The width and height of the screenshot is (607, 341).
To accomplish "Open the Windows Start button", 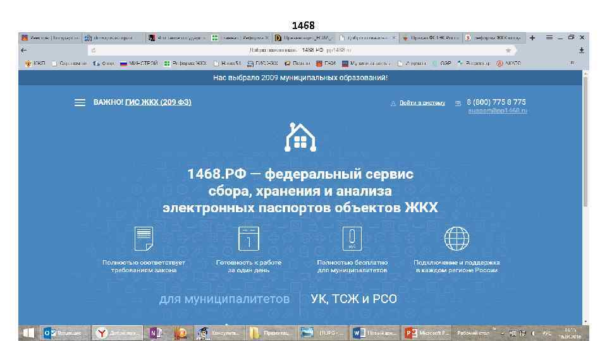I will point(28,333).
